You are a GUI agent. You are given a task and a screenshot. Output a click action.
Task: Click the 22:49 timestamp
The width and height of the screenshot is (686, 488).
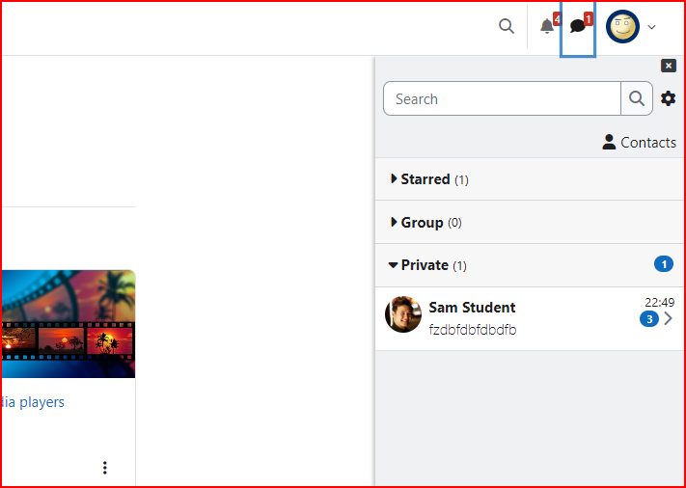659,302
